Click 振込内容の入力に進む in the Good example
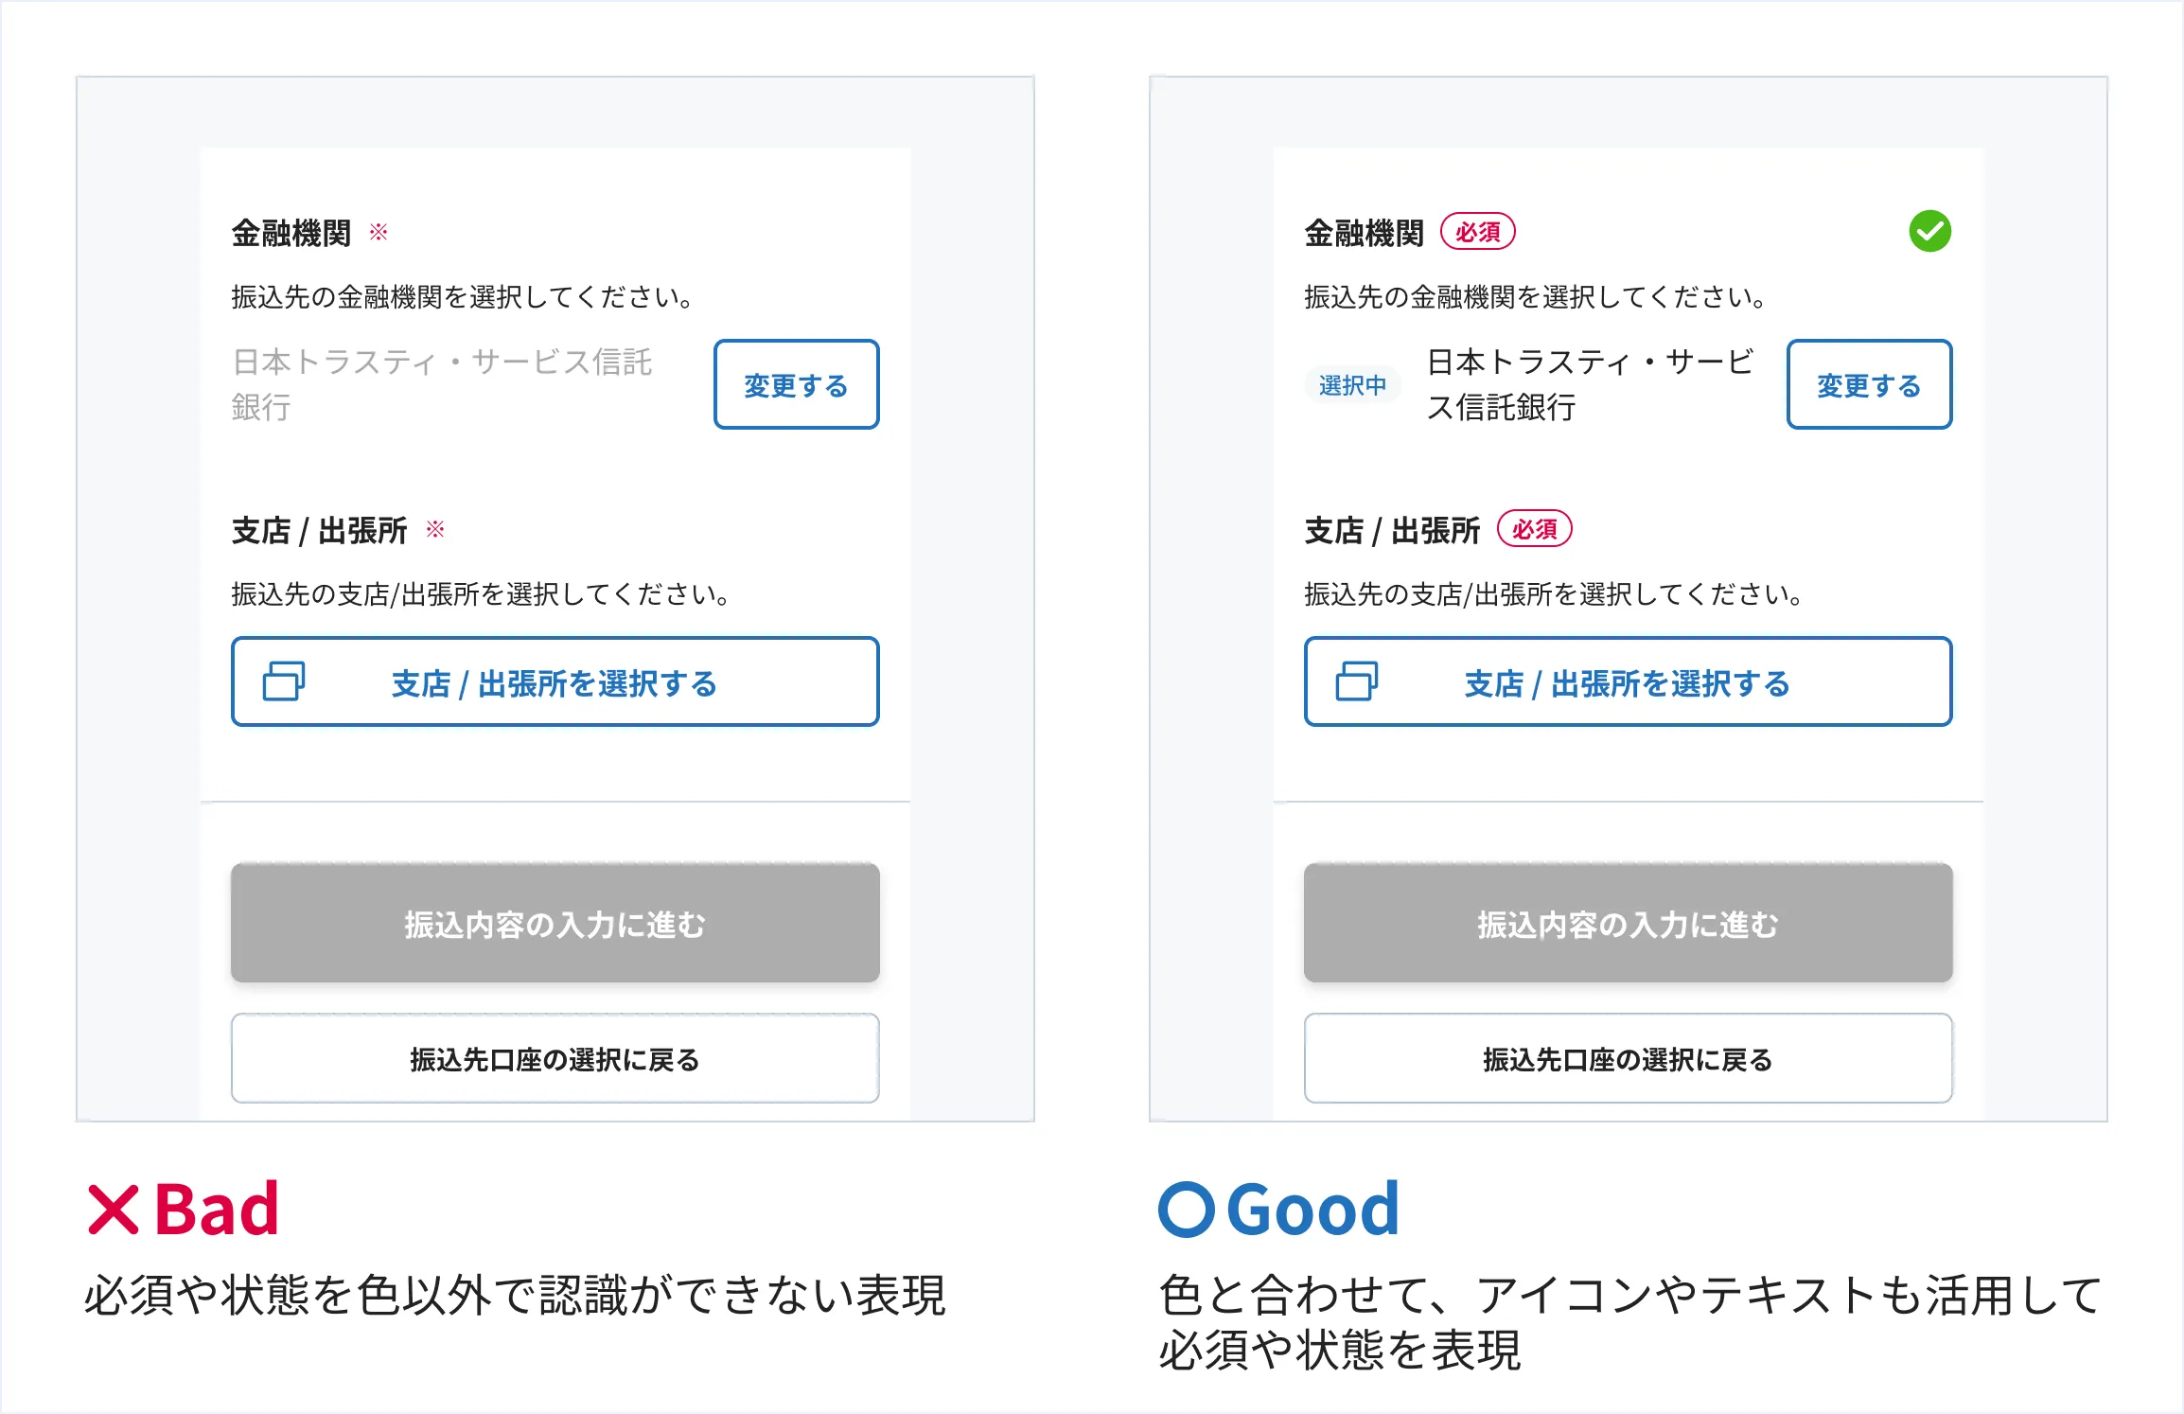The width and height of the screenshot is (2184, 1414). click(x=1628, y=924)
